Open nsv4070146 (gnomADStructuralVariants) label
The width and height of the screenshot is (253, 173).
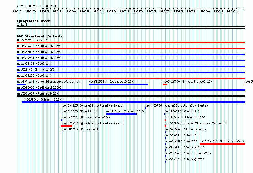(x=49, y=82)
